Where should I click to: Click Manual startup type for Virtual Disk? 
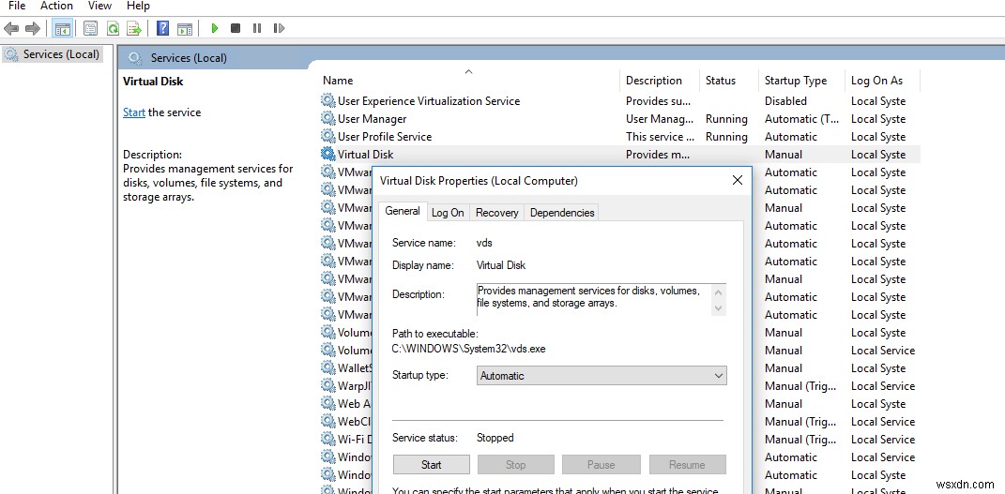[783, 155]
